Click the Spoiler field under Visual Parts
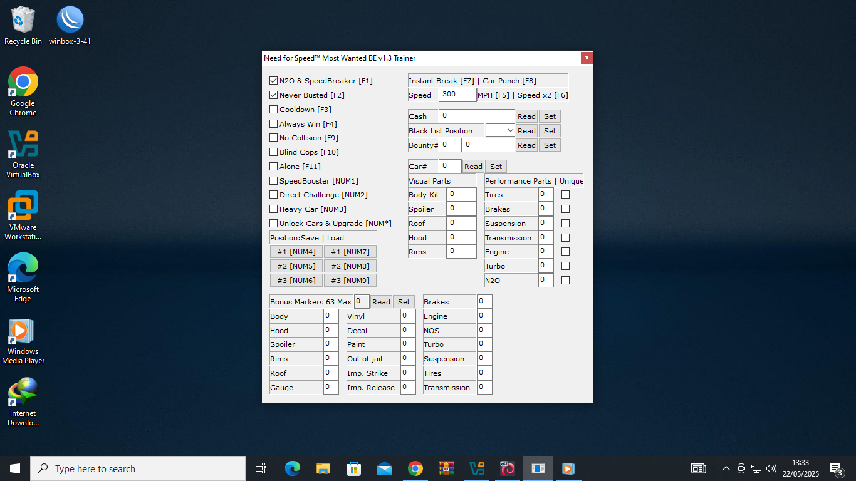 (461, 209)
